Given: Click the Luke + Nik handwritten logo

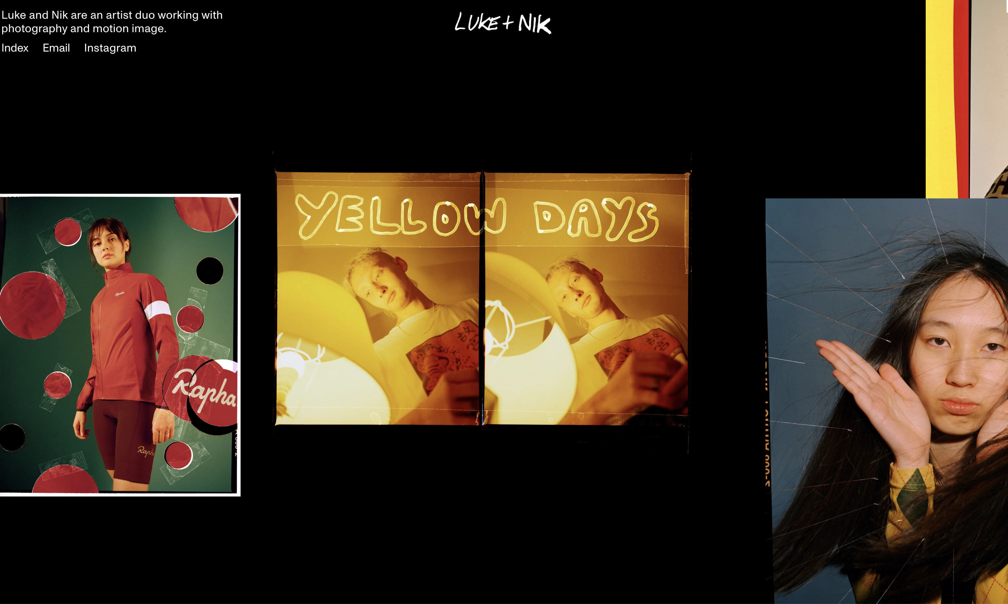Looking at the screenshot, I should pos(503,23).
